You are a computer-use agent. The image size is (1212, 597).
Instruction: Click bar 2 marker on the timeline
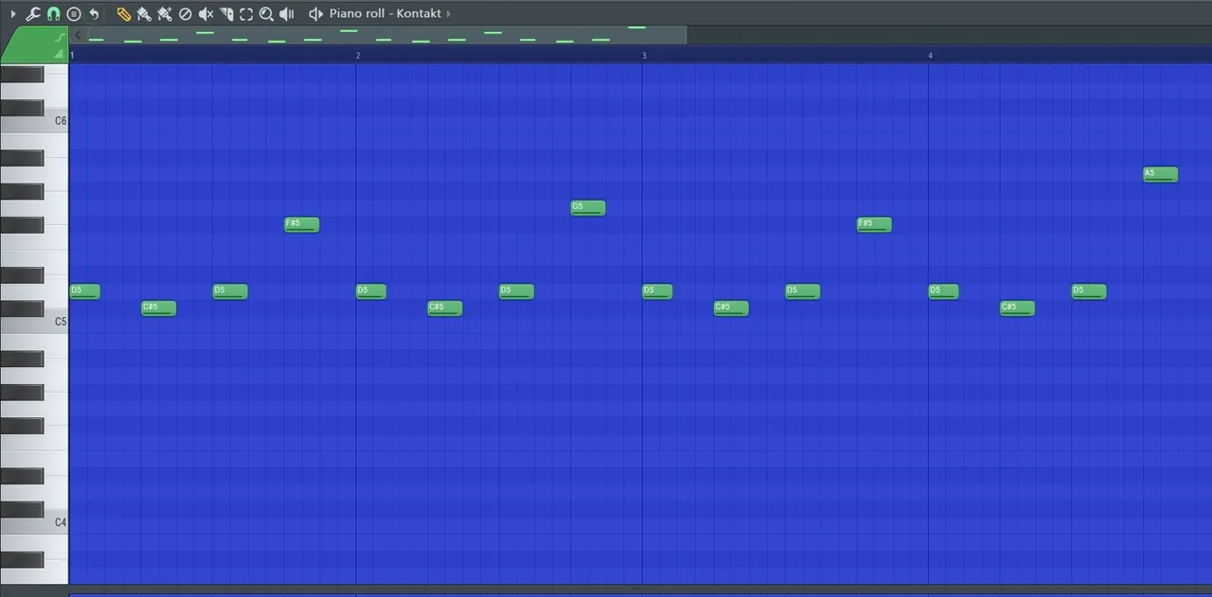point(358,56)
